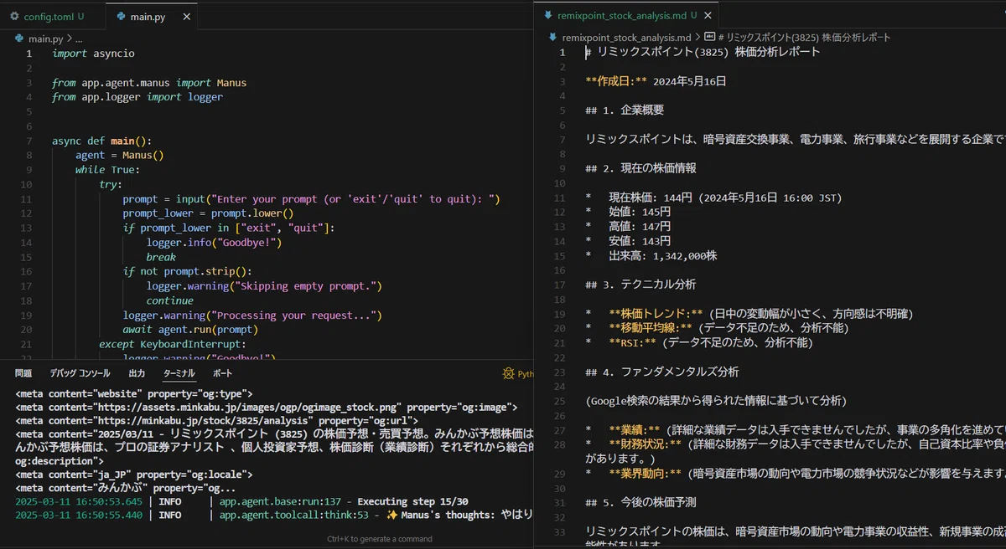1006x549 pixels.
Task: Click the 作成日 2024年5月16日 line
Action: [x=656, y=81]
